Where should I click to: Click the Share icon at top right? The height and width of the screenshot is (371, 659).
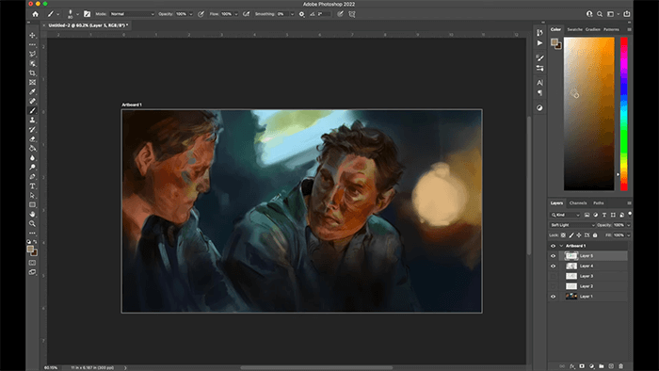click(627, 14)
